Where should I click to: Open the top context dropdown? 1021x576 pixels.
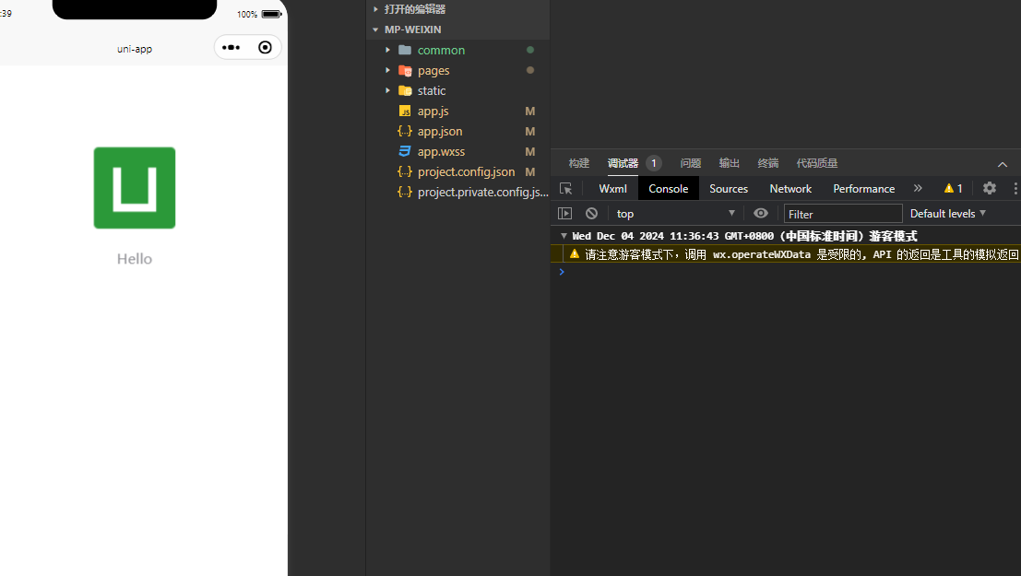click(x=676, y=213)
